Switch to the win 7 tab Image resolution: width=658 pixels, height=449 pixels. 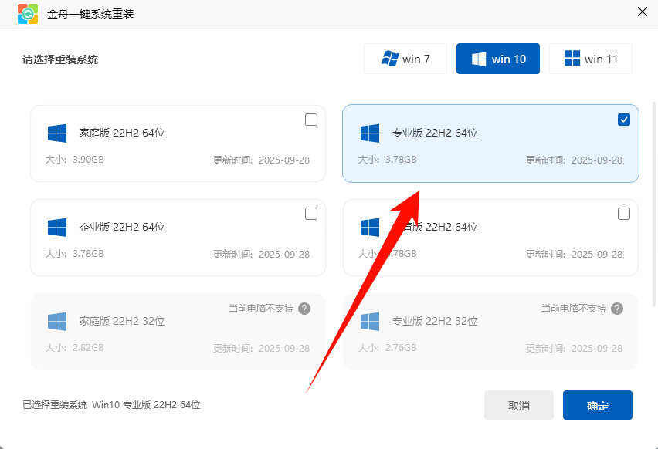coord(405,58)
